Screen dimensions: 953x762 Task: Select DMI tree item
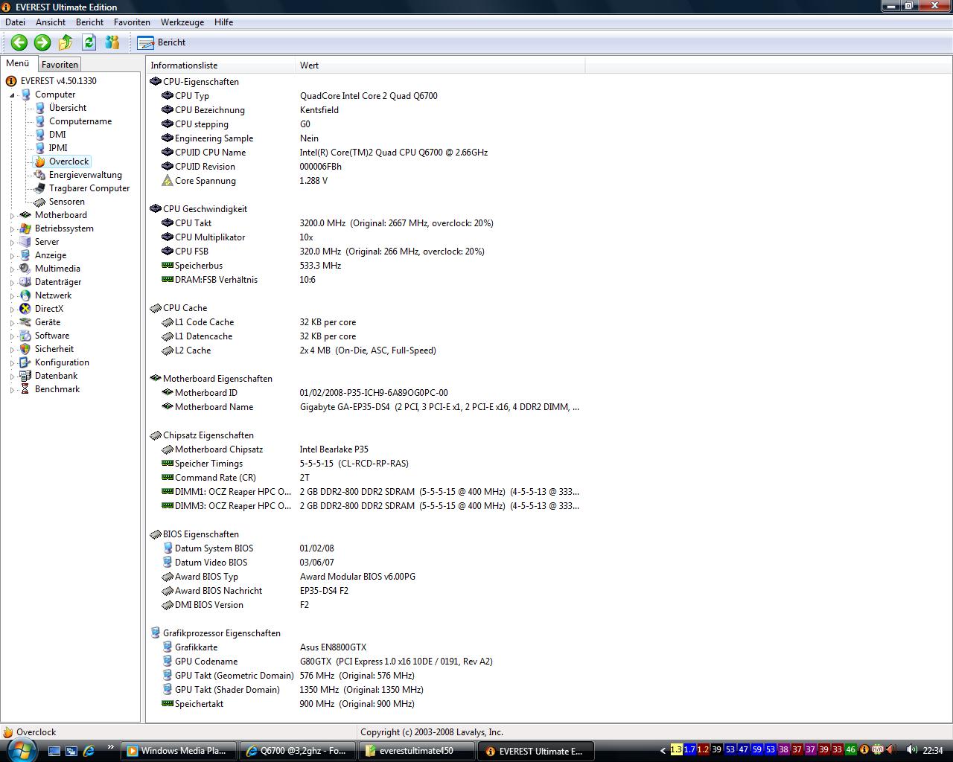coord(57,135)
